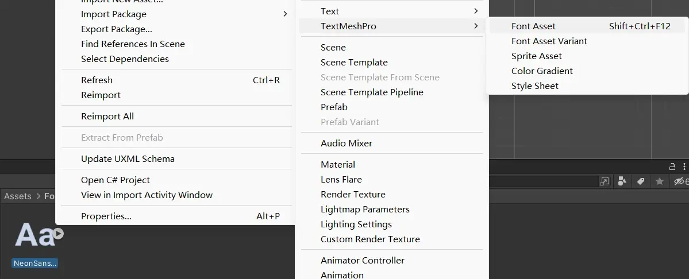The height and width of the screenshot is (279, 689).
Task: Expand the NeonSans font asset arrow
Action: [58, 234]
